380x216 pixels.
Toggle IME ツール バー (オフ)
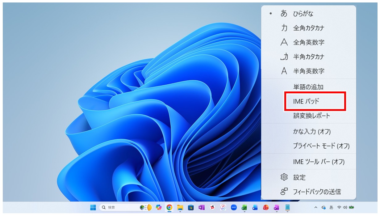click(308, 162)
